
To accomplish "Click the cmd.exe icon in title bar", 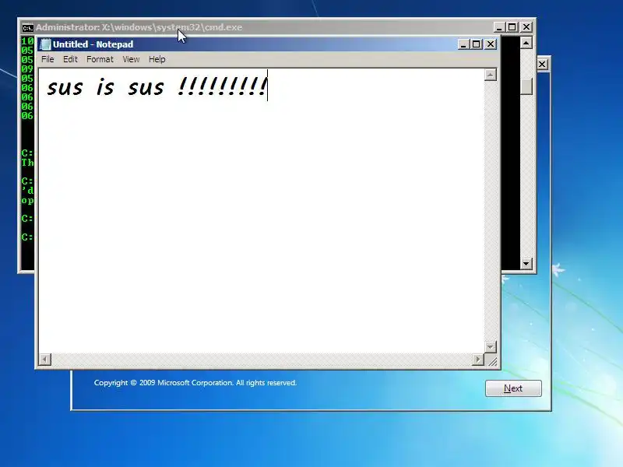I will pyautogui.click(x=27, y=28).
